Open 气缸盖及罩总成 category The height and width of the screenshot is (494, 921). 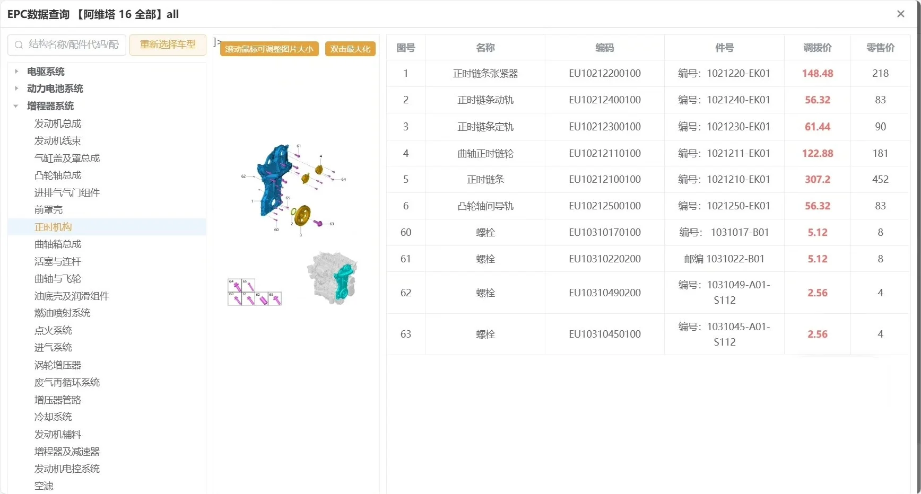point(67,158)
